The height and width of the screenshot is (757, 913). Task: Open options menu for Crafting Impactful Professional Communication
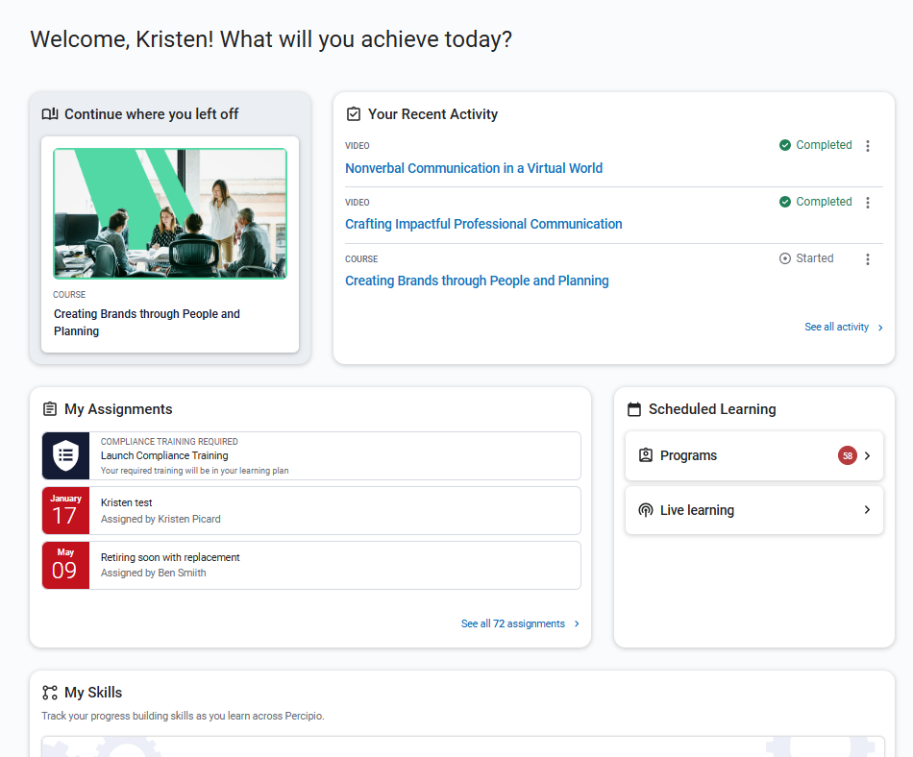pos(868,203)
